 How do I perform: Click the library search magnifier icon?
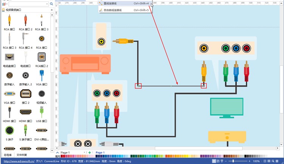tap(51, 4)
